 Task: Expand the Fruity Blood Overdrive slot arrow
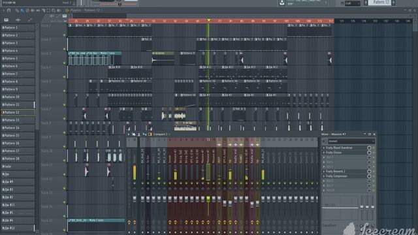[x=324, y=148]
